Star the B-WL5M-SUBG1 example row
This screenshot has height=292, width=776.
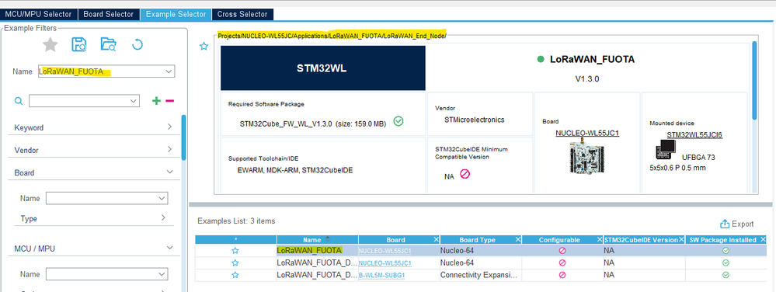click(235, 275)
